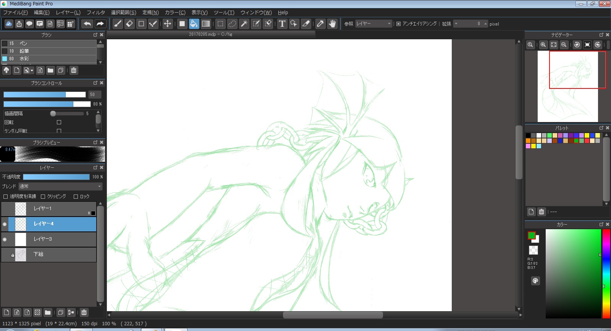Select the Eraser tool
Screen dimensions: 611x331
129,24
